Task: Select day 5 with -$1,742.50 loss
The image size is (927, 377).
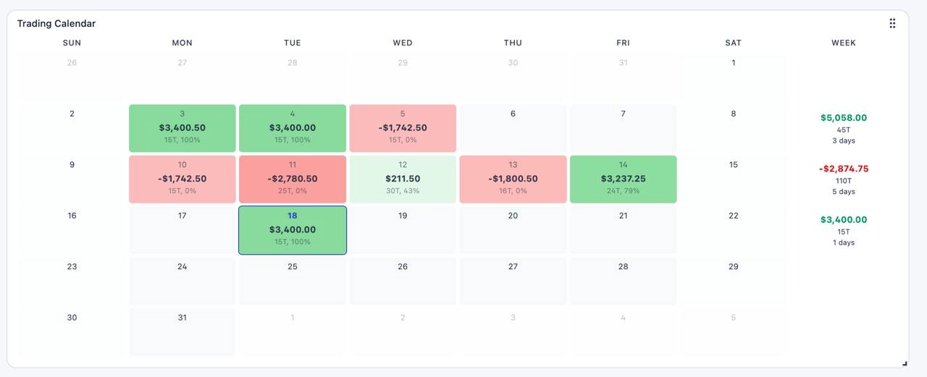Action: 403,128
